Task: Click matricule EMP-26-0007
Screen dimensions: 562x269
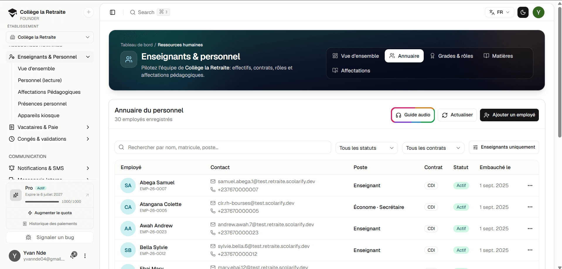Action: coord(153,189)
